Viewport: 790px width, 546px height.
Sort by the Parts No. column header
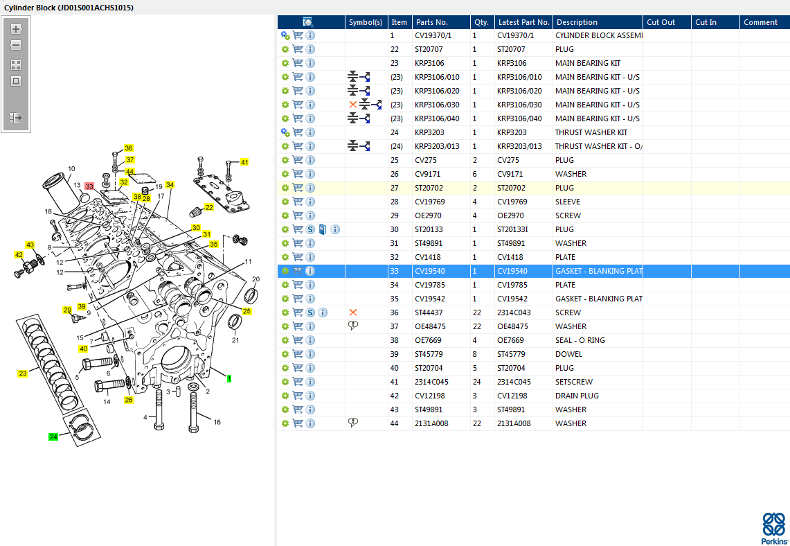(x=432, y=22)
